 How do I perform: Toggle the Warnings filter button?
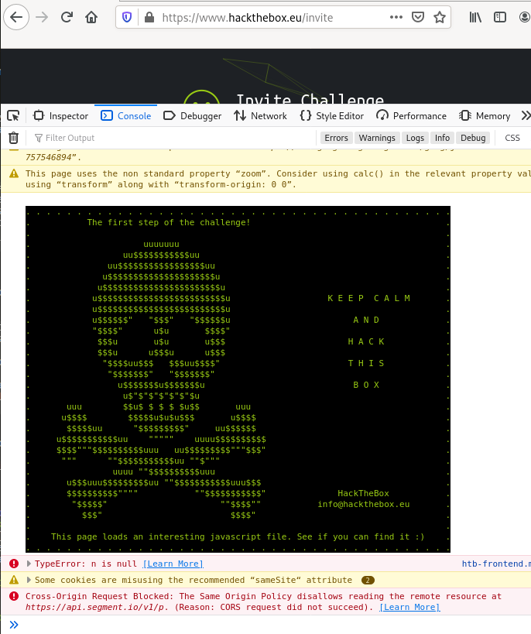(376, 138)
